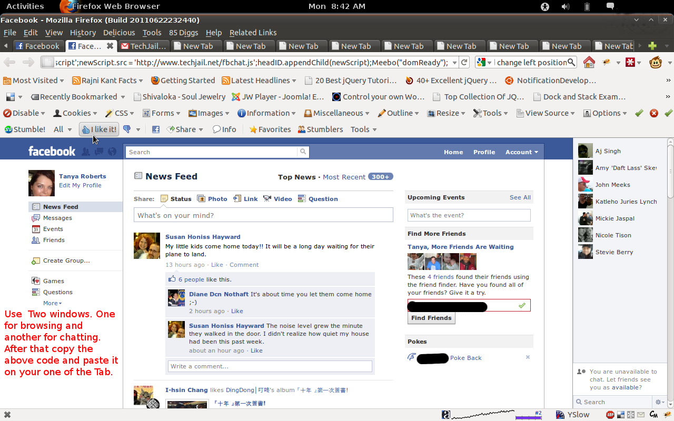Reload the page with the refresh icon
Viewport: 674px width, 421px height.
pos(464,63)
